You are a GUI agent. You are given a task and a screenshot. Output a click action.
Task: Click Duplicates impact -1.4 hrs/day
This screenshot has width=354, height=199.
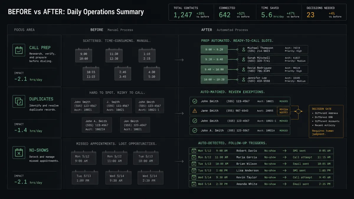point(28,130)
